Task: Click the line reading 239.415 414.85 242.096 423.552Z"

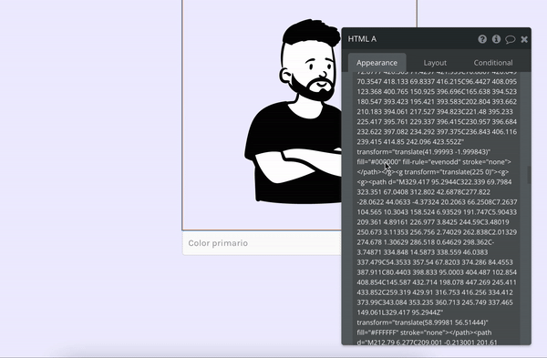Action: point(410,142)
